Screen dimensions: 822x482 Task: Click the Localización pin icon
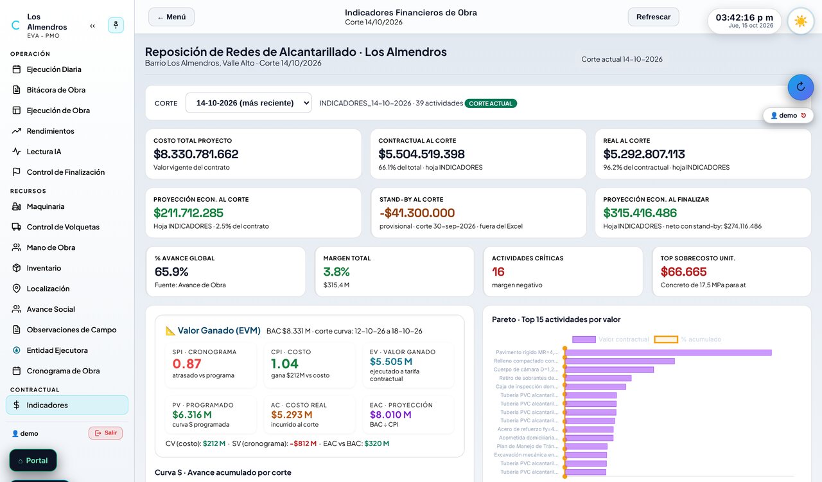pos(17,289)
